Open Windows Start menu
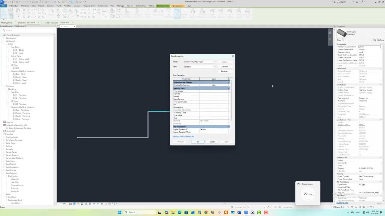Screen dimensions: 385x216 point(119,212)
